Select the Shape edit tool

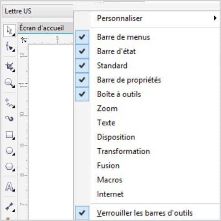10,47
